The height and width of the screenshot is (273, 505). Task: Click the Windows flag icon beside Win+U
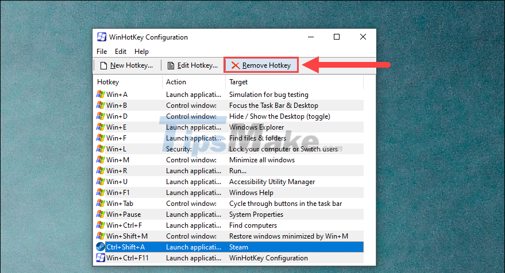click(x=101, y=182)
